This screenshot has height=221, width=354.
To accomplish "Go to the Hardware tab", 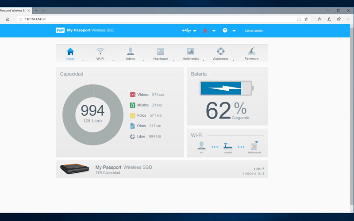I will (160, 54).
